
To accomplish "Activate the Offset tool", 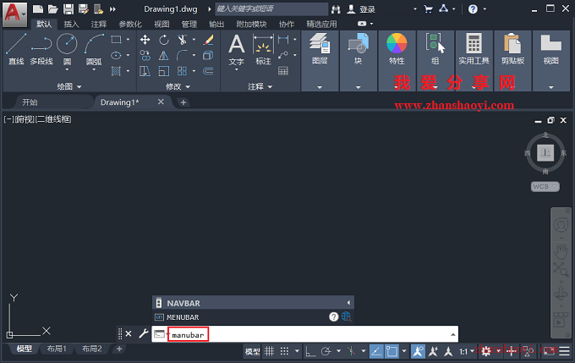I will (208, 71).
